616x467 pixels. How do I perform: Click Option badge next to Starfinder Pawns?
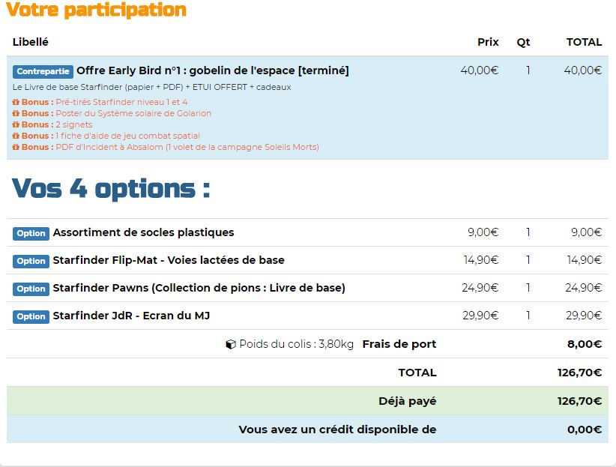point(31,289)
